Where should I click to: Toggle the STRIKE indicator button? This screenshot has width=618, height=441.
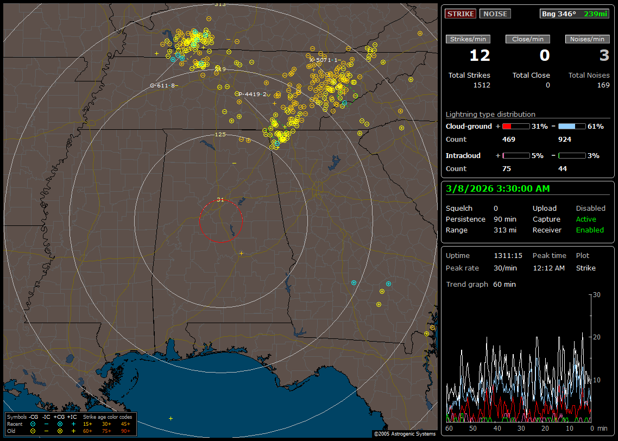(461, 14)
